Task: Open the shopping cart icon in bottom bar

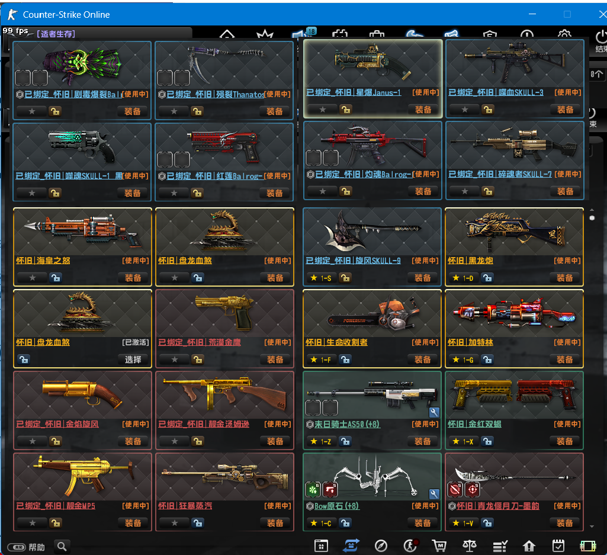Action: [x=439, y=546]
